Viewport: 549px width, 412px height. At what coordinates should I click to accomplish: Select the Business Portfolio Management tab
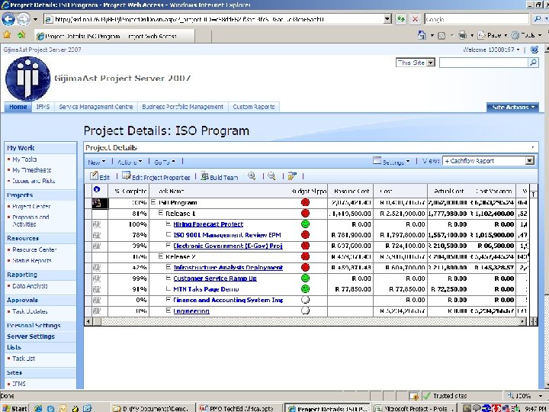pos(182,107)
